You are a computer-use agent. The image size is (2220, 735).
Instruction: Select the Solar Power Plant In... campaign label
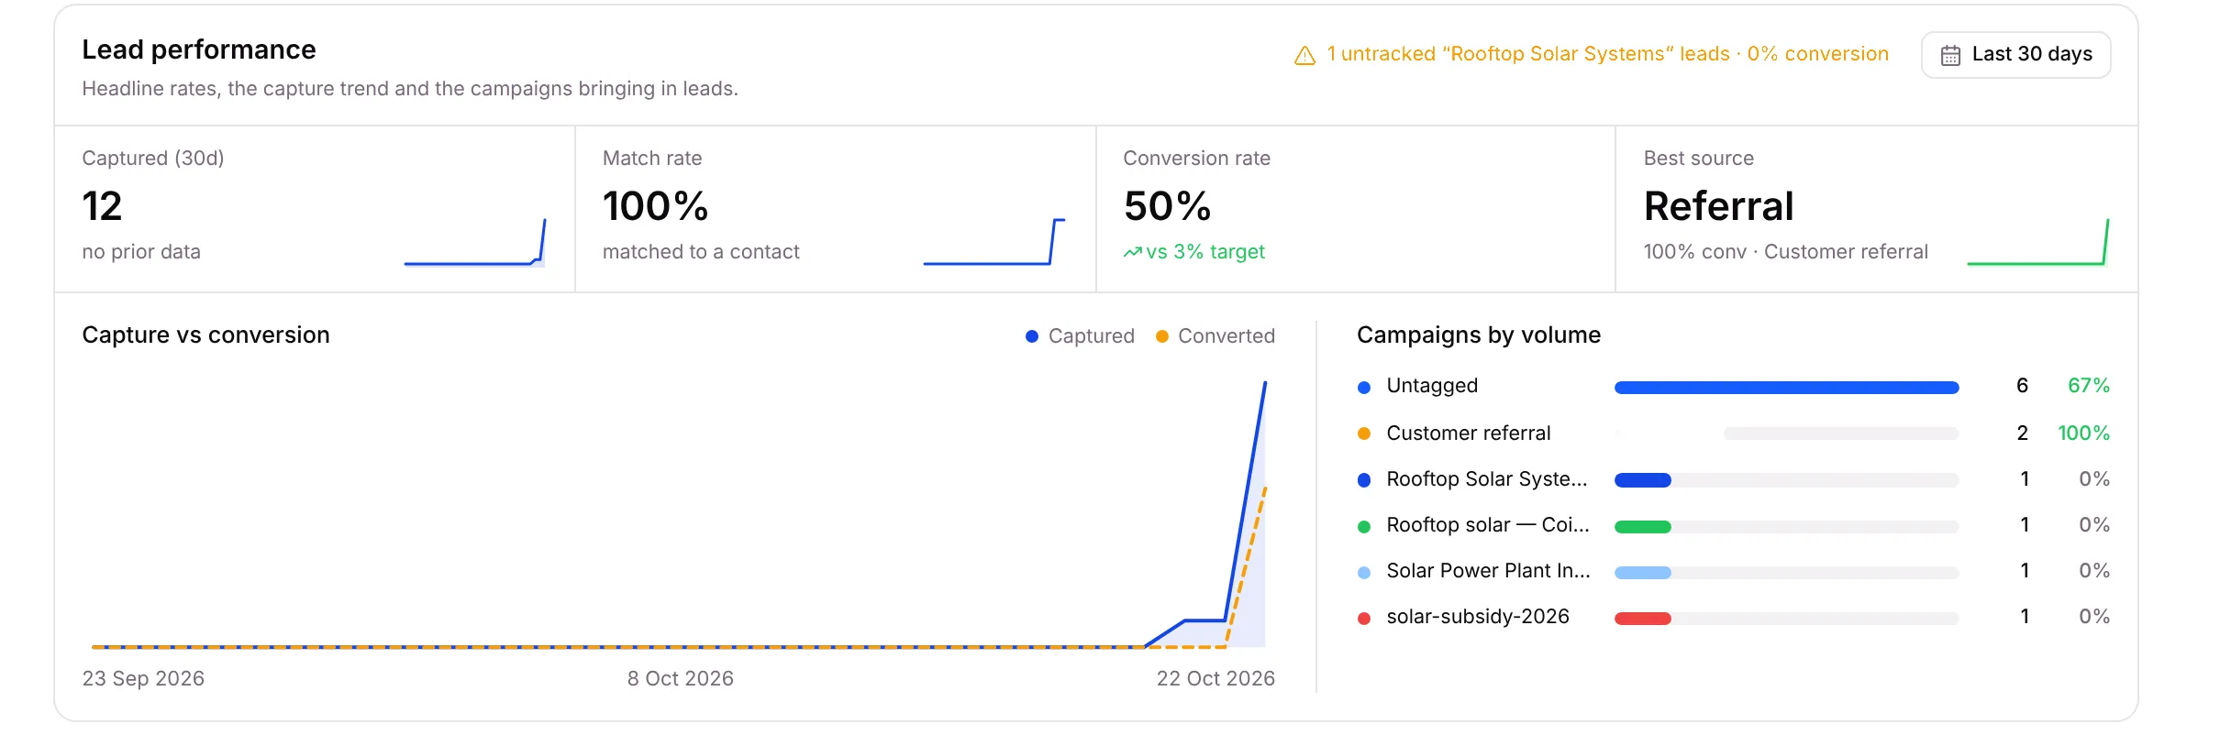(1488, 570)
